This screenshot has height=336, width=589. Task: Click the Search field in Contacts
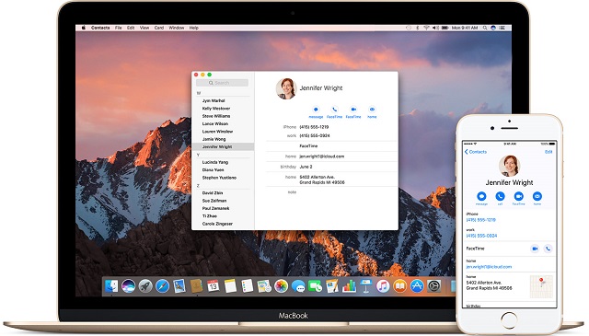(x=222, y=83)
